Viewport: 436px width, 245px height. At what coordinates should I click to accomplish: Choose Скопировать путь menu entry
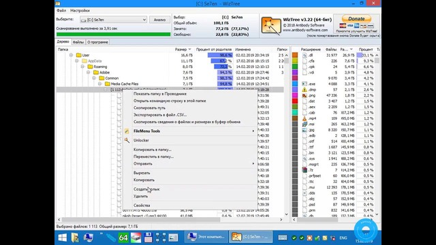(149, 108)
